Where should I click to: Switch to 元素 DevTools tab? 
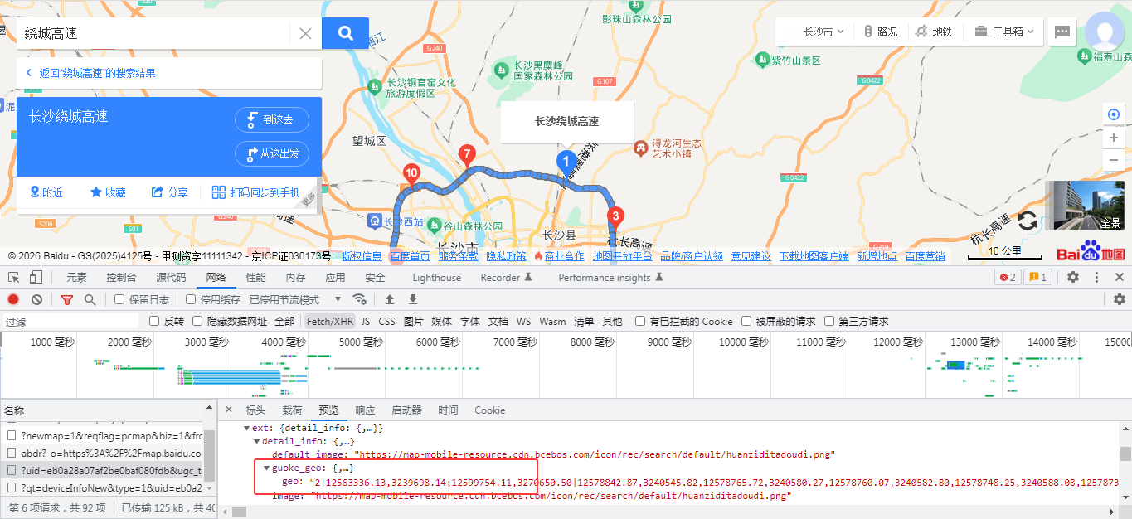click(76, 277)
